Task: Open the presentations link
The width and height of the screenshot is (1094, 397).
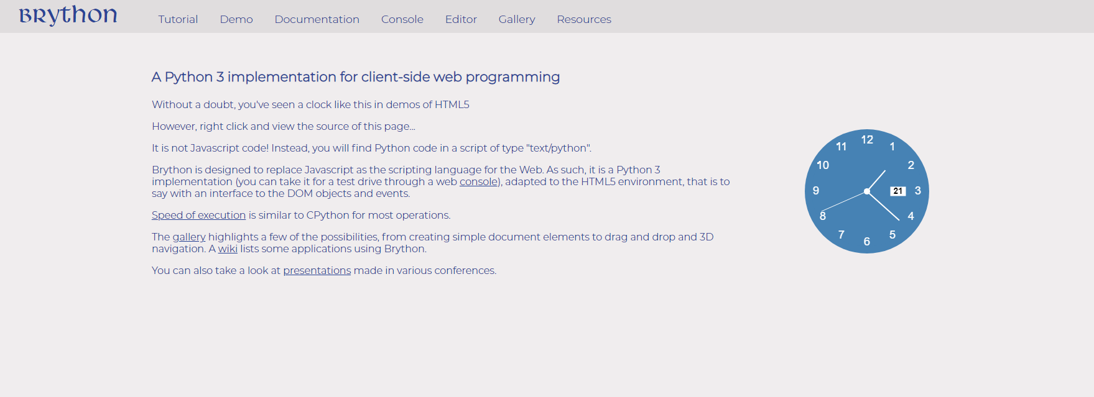Action: click(317, 270)
